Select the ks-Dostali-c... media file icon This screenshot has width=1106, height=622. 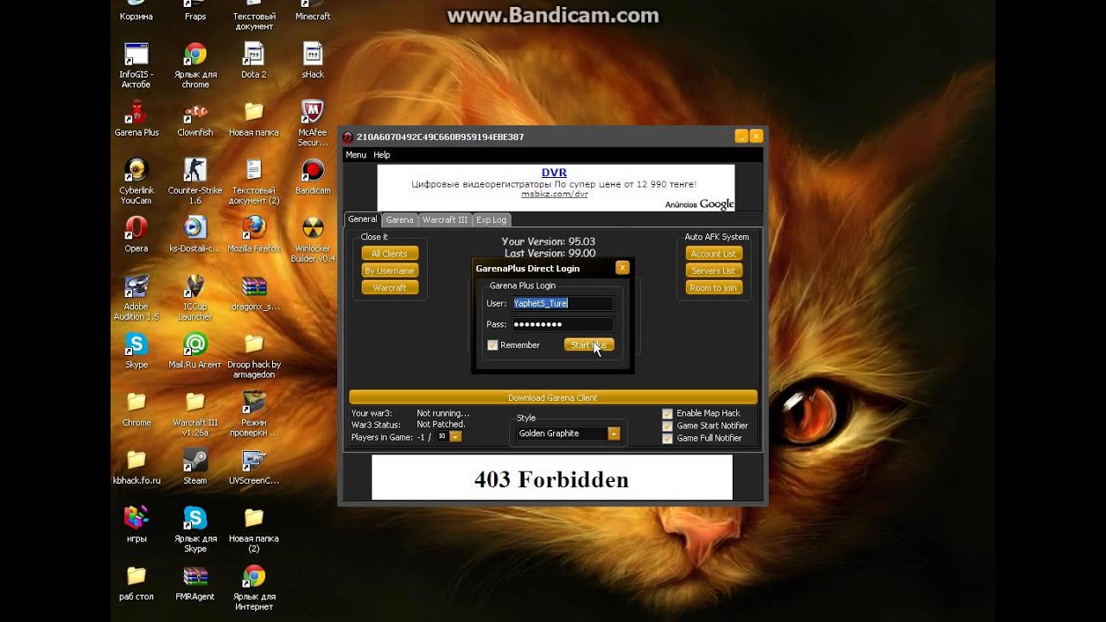point(195,234)
